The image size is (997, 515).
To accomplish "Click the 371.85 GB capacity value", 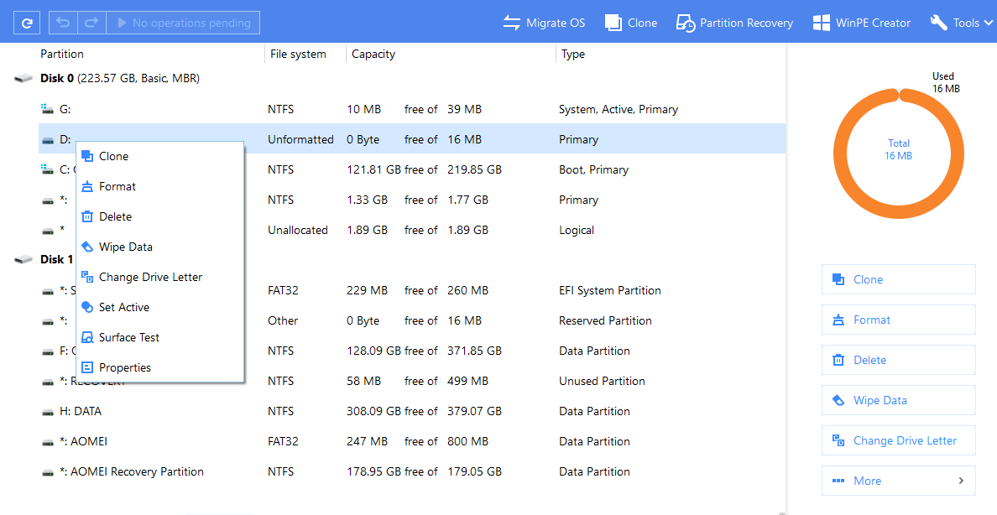I will (x=474, y=351).
